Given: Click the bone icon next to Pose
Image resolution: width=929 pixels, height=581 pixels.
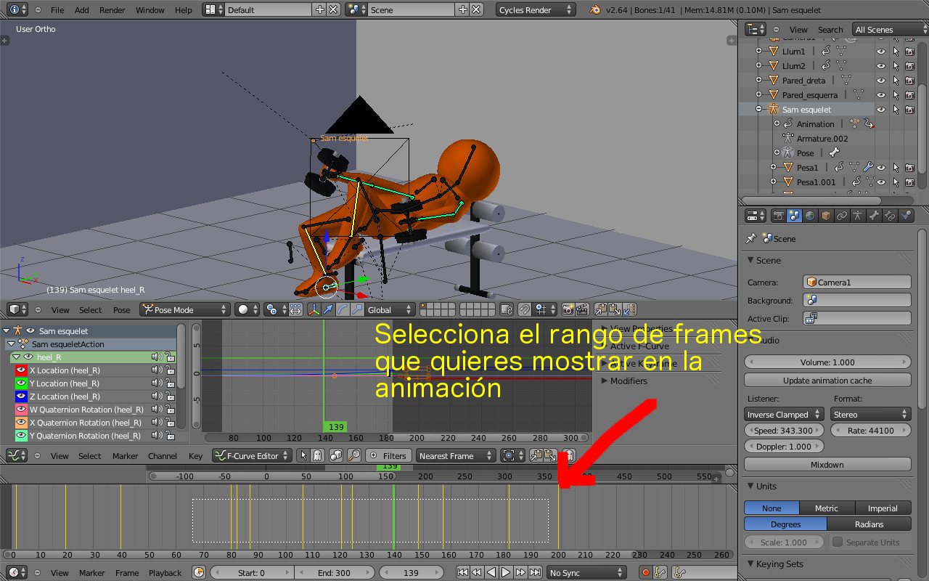Looking at the screenshot, I should pos(834,153).
